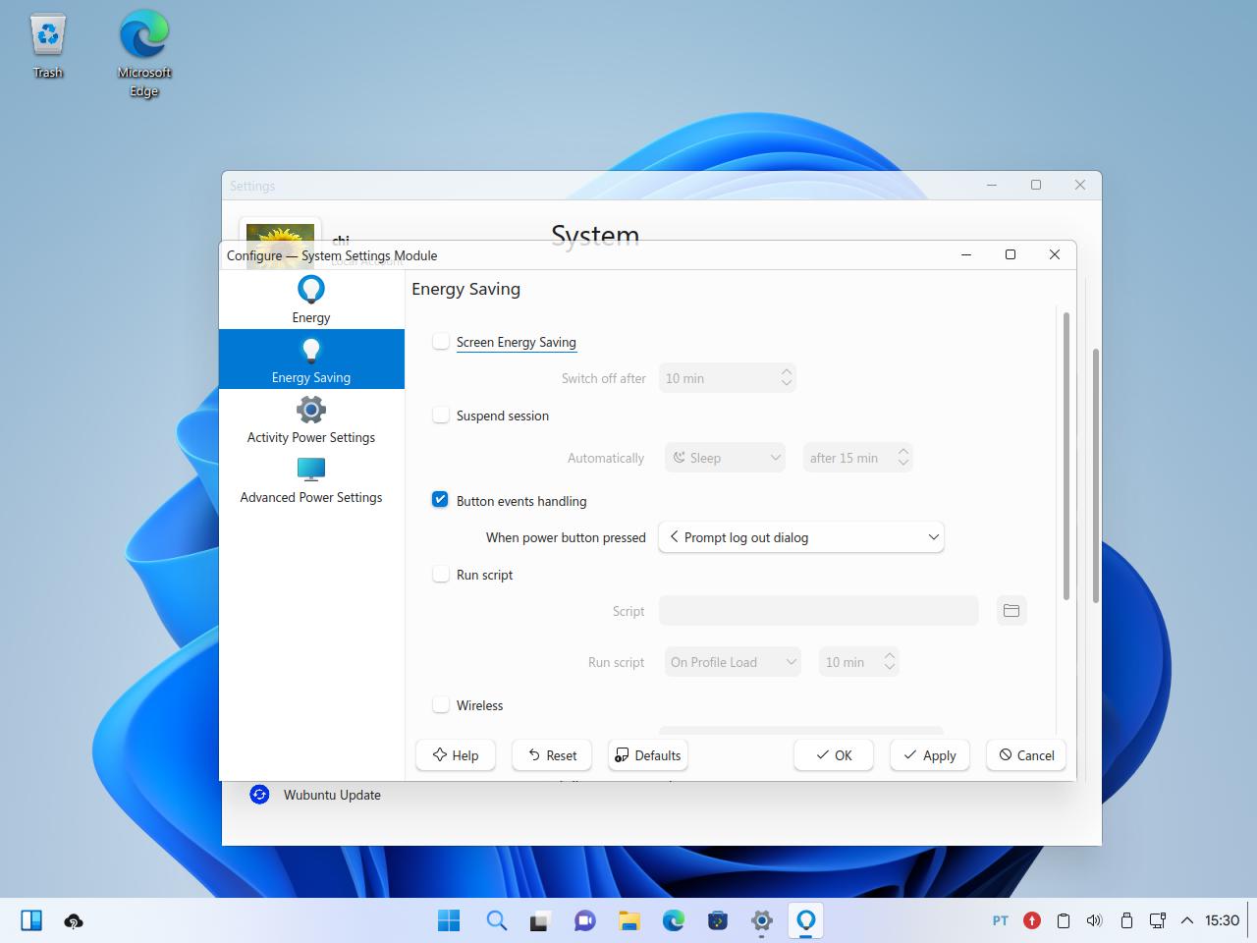Viewport: 1257px width, 943px height.
Task: Browse for script with folder icon
Action: [x=1011, y=611]
